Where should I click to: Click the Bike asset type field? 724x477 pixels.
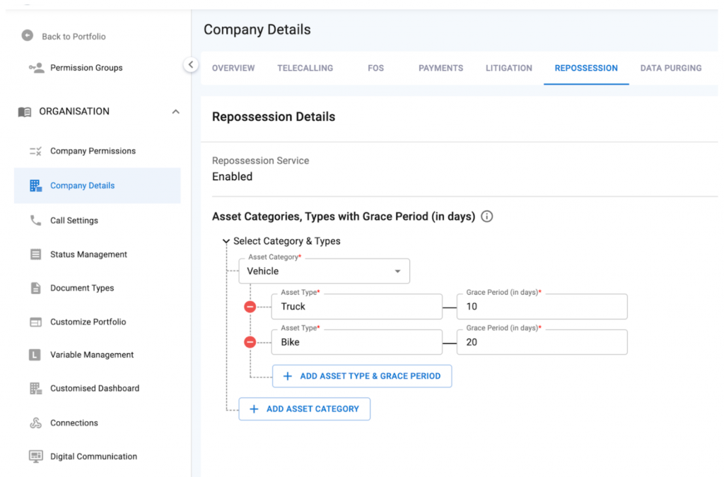tap(357, 342)
